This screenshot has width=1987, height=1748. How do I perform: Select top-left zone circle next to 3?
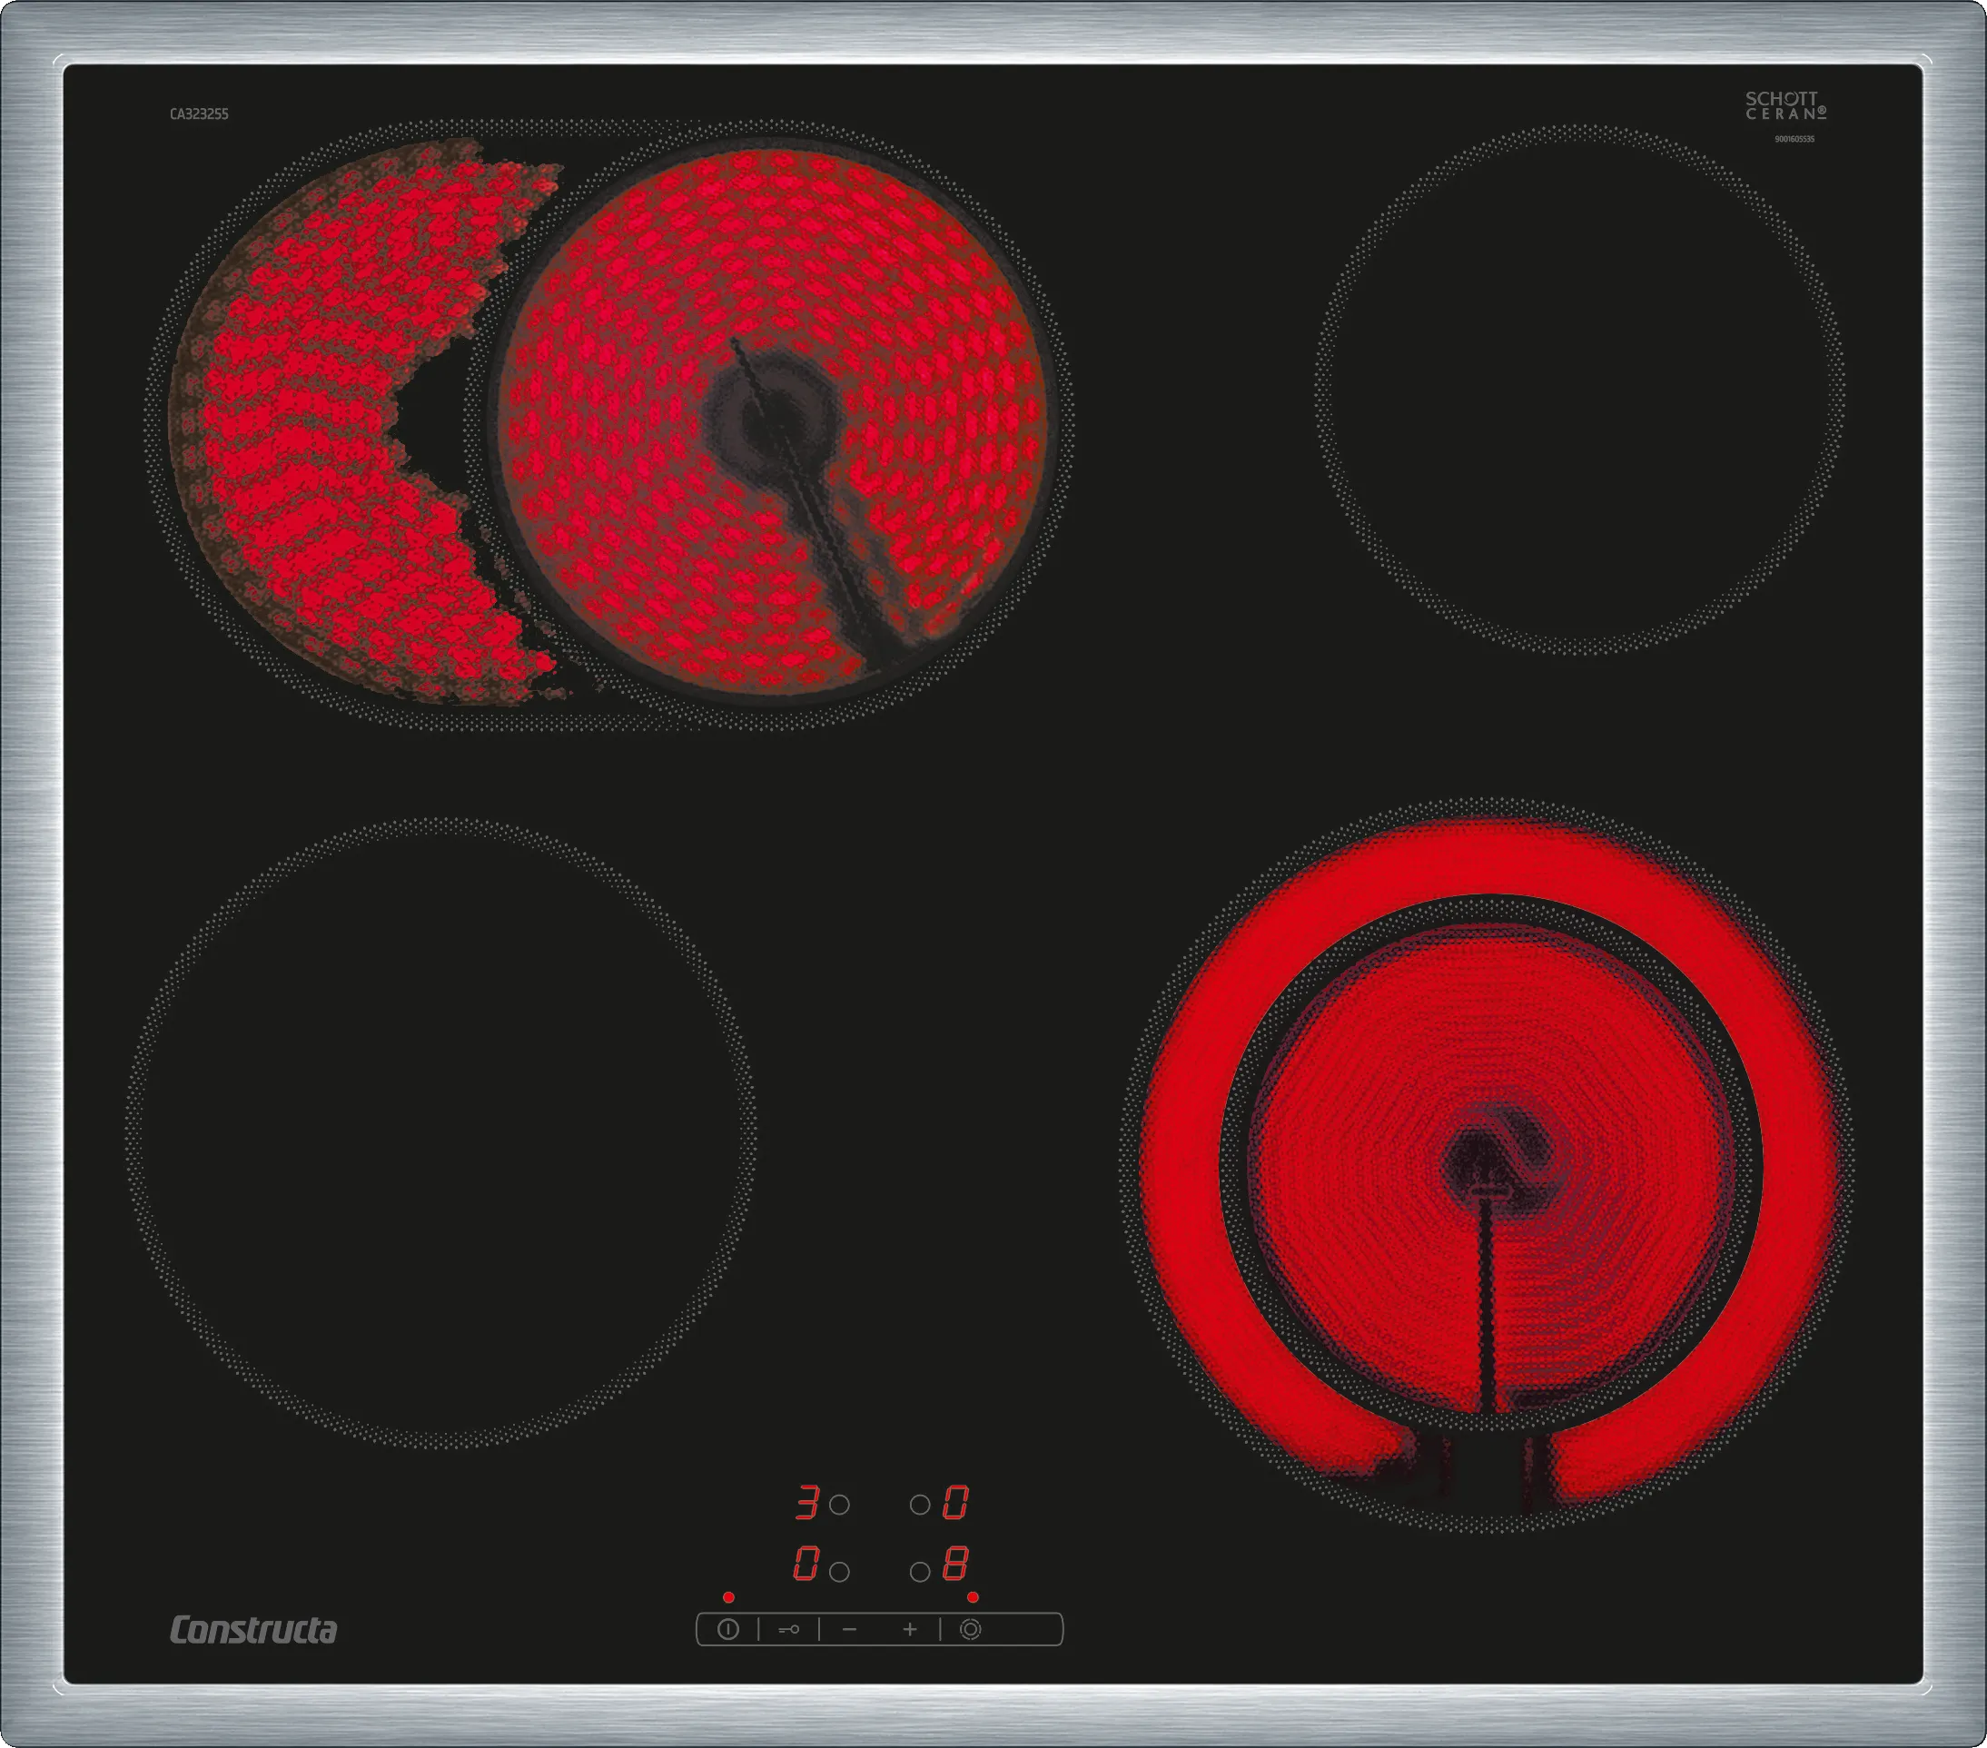click(840, 1505)
